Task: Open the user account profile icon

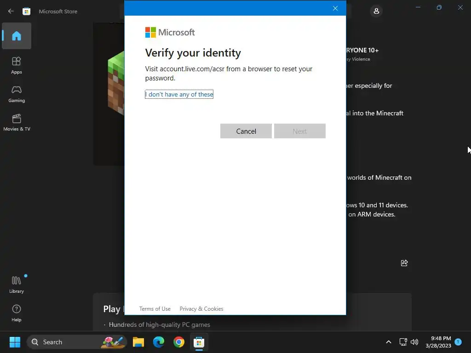Action: pyautogui.click(x=376, y=11)
